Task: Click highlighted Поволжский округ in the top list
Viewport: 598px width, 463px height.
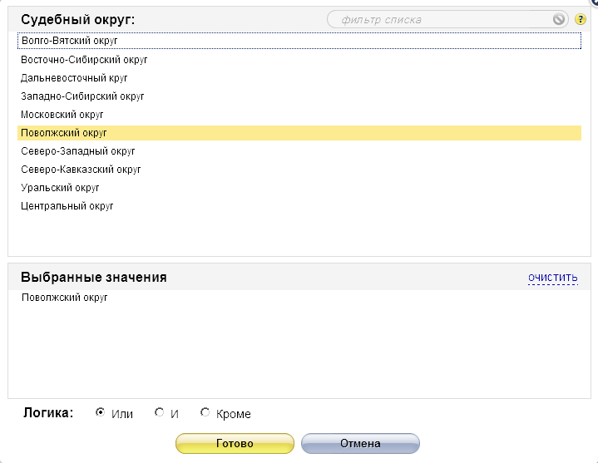Action: 299,133
